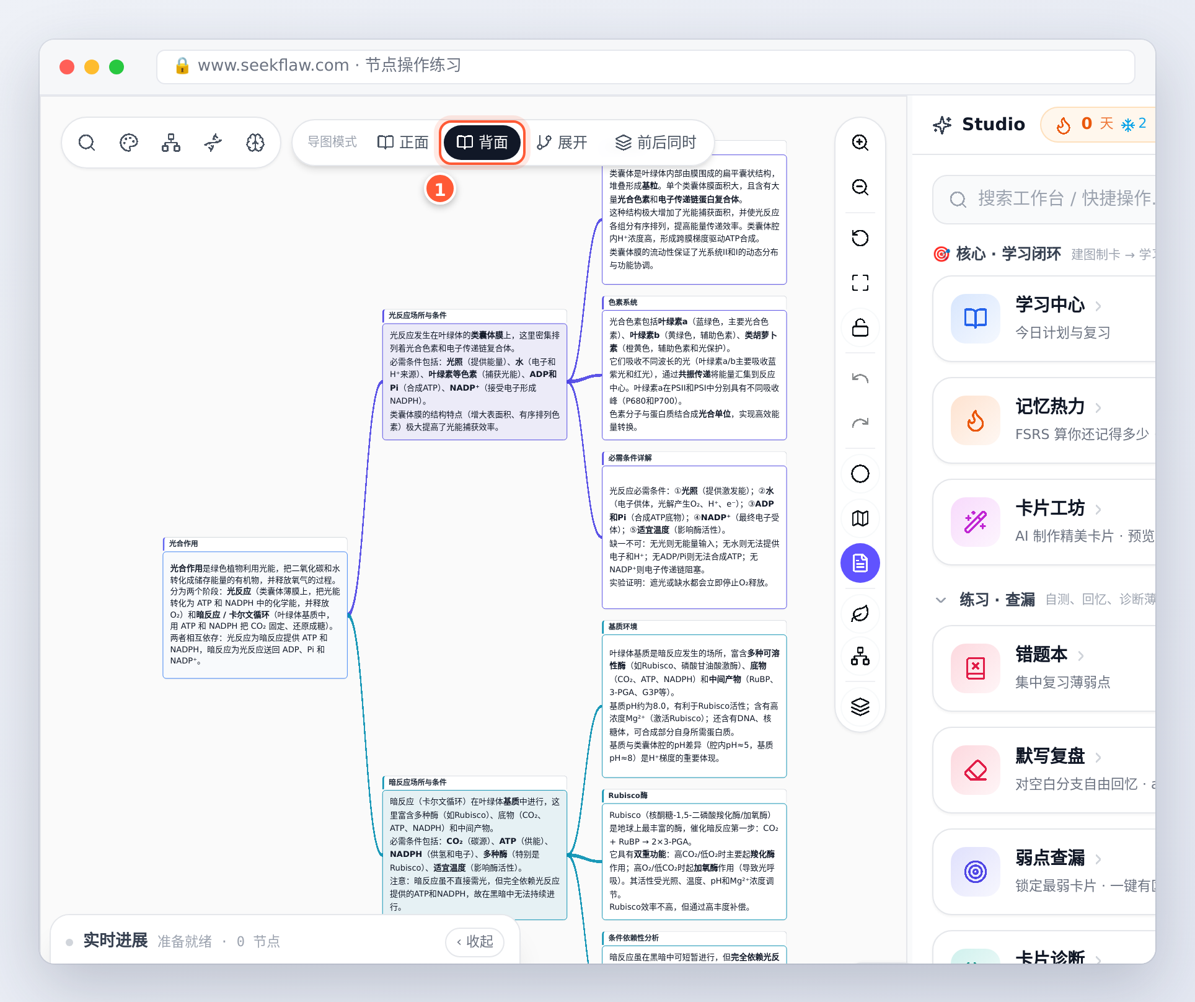Screen dimensions: 1195x1002
Task: Open the 学习中心 card
Action: click(1044, 319)
